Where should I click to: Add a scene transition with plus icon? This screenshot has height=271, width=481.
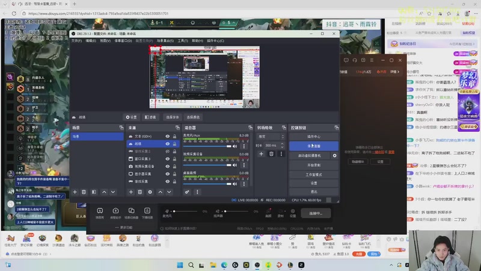pyautogui.click(x=262, y=154)
